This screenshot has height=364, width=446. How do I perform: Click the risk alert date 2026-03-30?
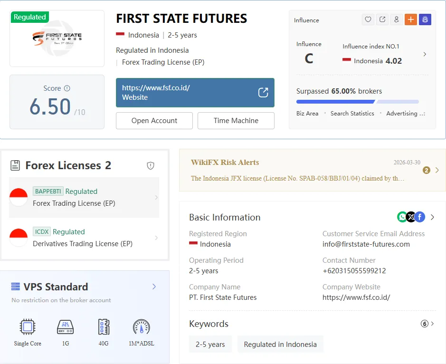click(x=407, y=163)
